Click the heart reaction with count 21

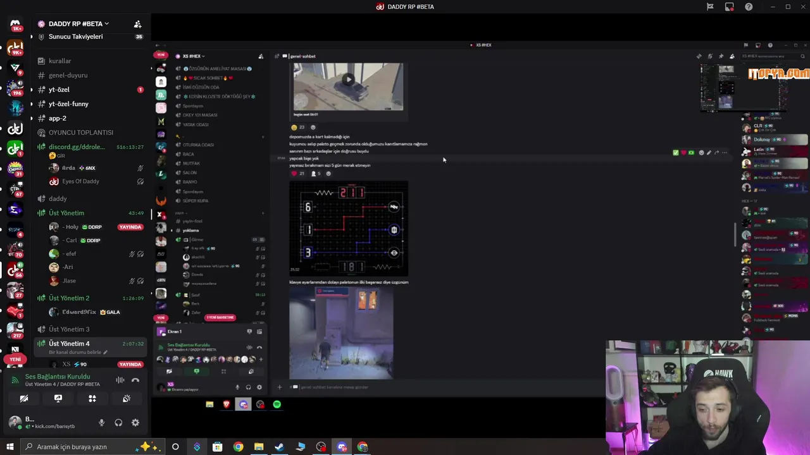(297, 173)
